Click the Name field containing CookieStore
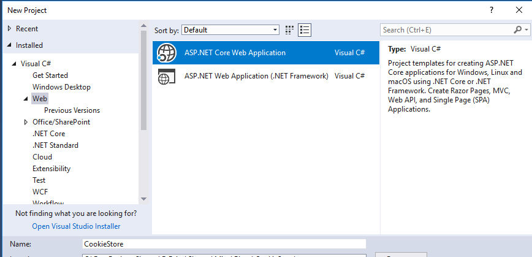Viewport: 532px width, 257px height. (224, 244)
